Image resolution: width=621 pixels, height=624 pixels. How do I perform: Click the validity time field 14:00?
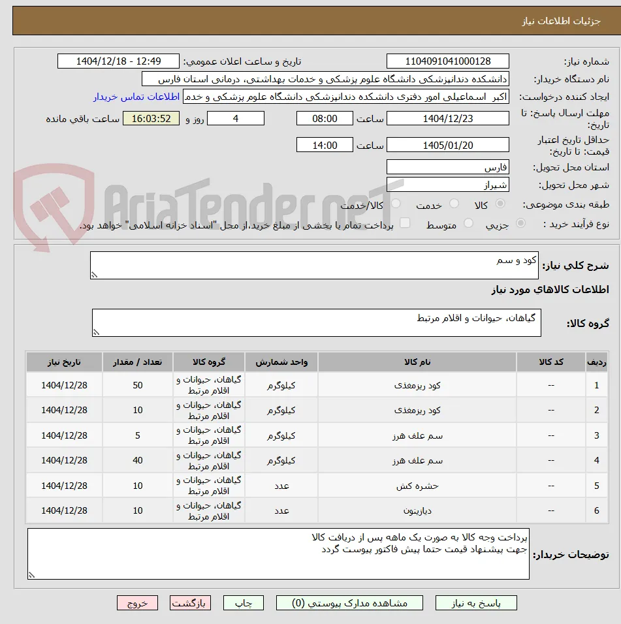pos(325,145)
